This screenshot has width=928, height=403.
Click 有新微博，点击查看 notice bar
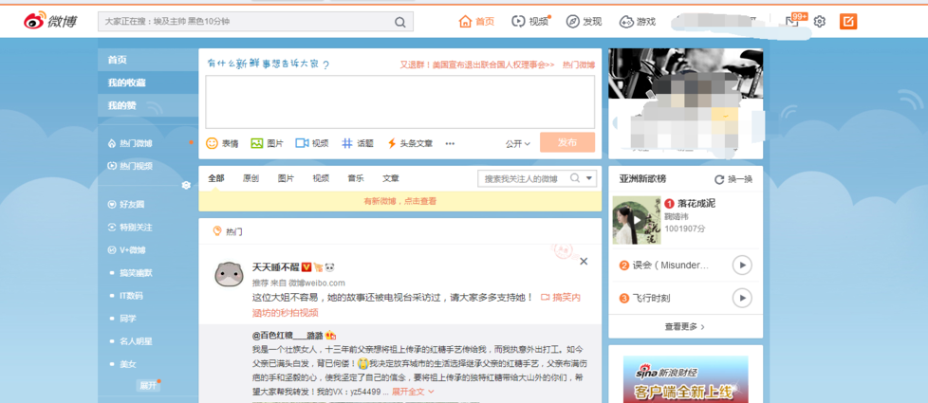[x=400, y=201]
